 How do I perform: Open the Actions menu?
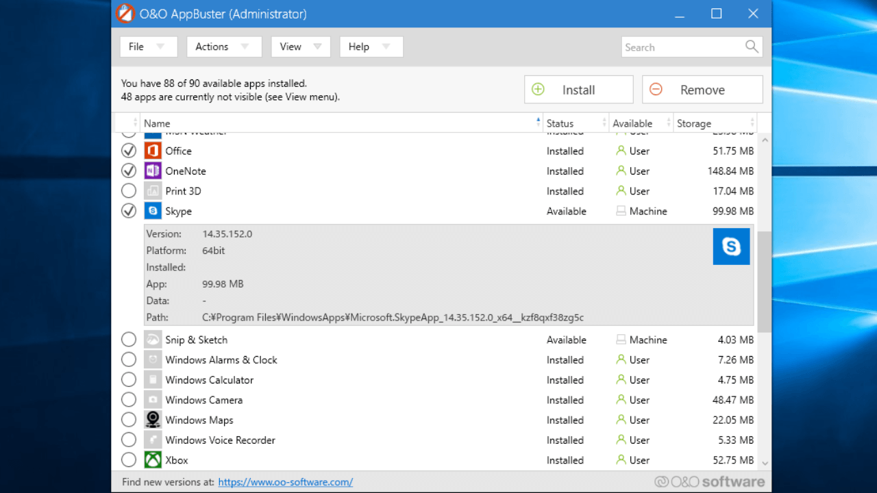click(x=224, y=47)
